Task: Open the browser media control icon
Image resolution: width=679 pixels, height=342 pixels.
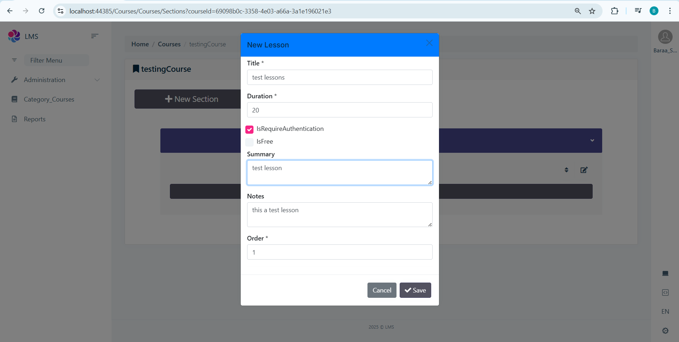Action: point(638,11)
